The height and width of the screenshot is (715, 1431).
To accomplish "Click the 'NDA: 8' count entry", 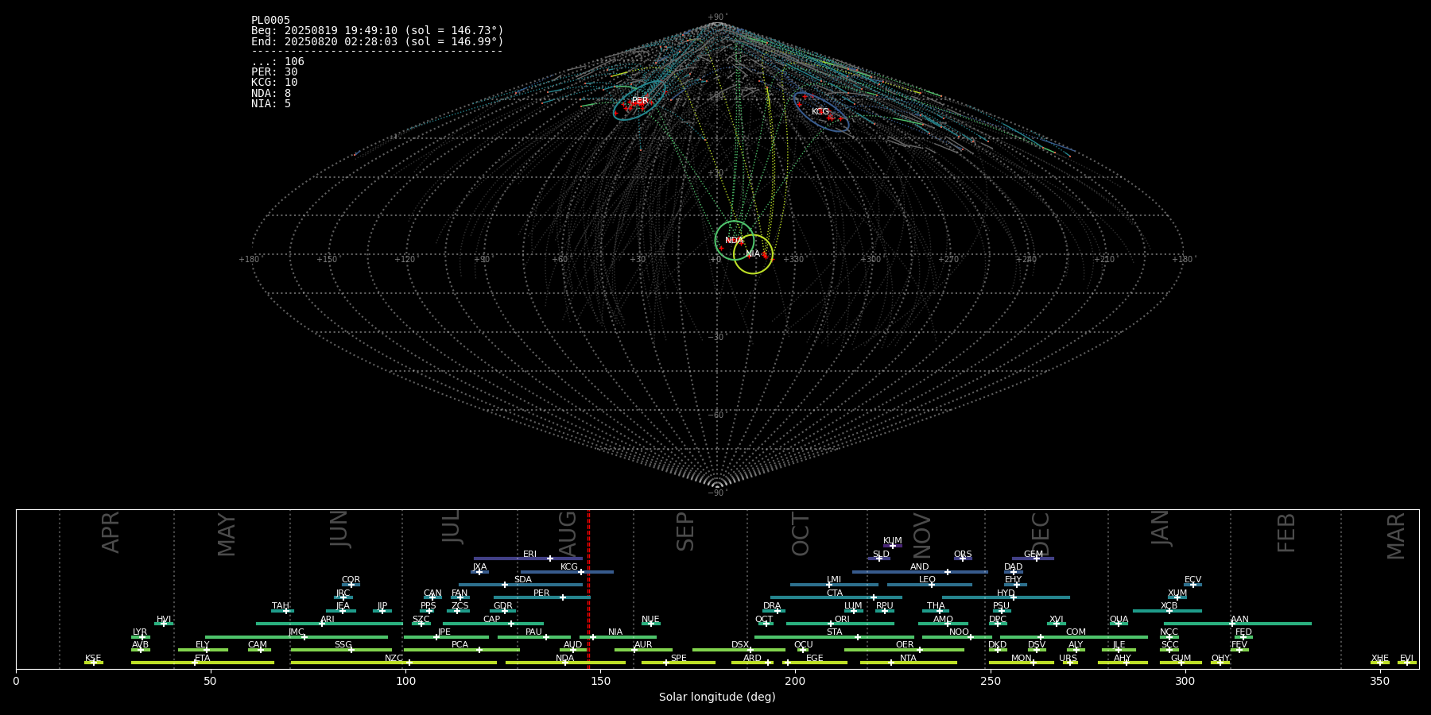I will (271, 94).
